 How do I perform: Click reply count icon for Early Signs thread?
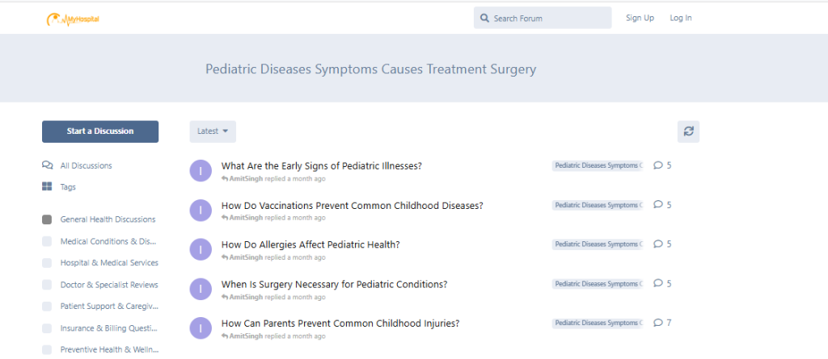(x=658, y=165)
